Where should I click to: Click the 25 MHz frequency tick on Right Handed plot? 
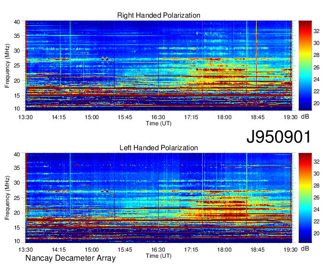[x=17, y=66]
